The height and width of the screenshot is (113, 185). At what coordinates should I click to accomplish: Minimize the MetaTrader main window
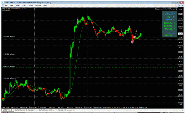coord(173,2)
